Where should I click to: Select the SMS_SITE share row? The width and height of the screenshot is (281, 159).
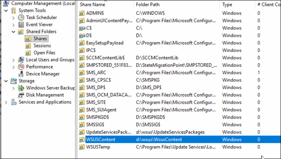[96, 103]
